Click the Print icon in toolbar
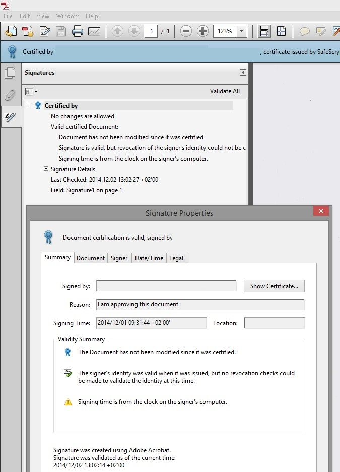This screenshot has width=340, height=472. coord(78,31)
